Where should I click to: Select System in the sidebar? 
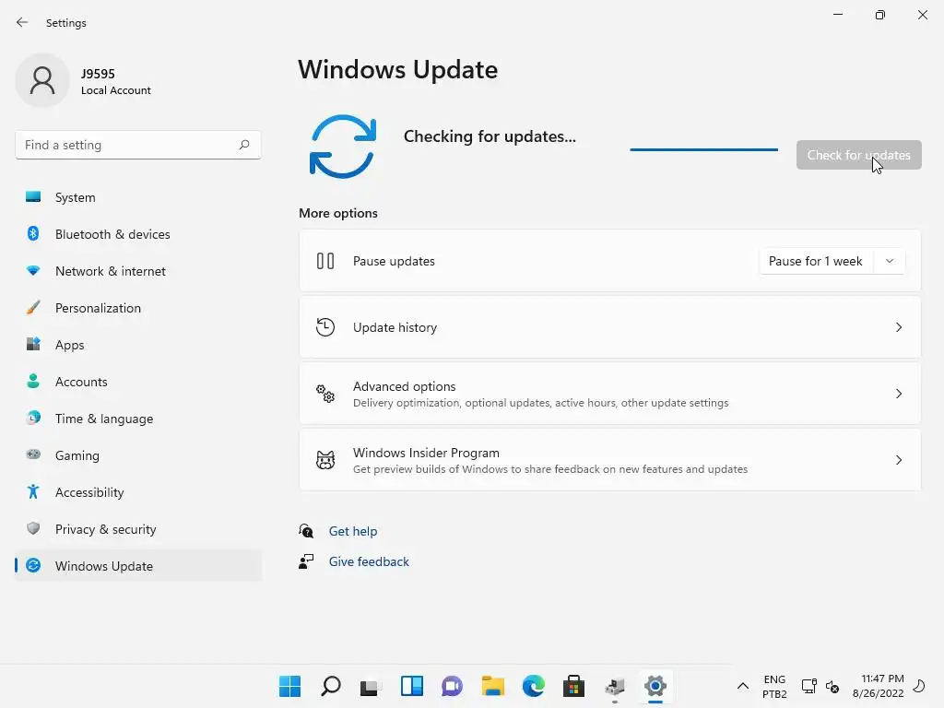pyautogui.click(x=138, y=197)
